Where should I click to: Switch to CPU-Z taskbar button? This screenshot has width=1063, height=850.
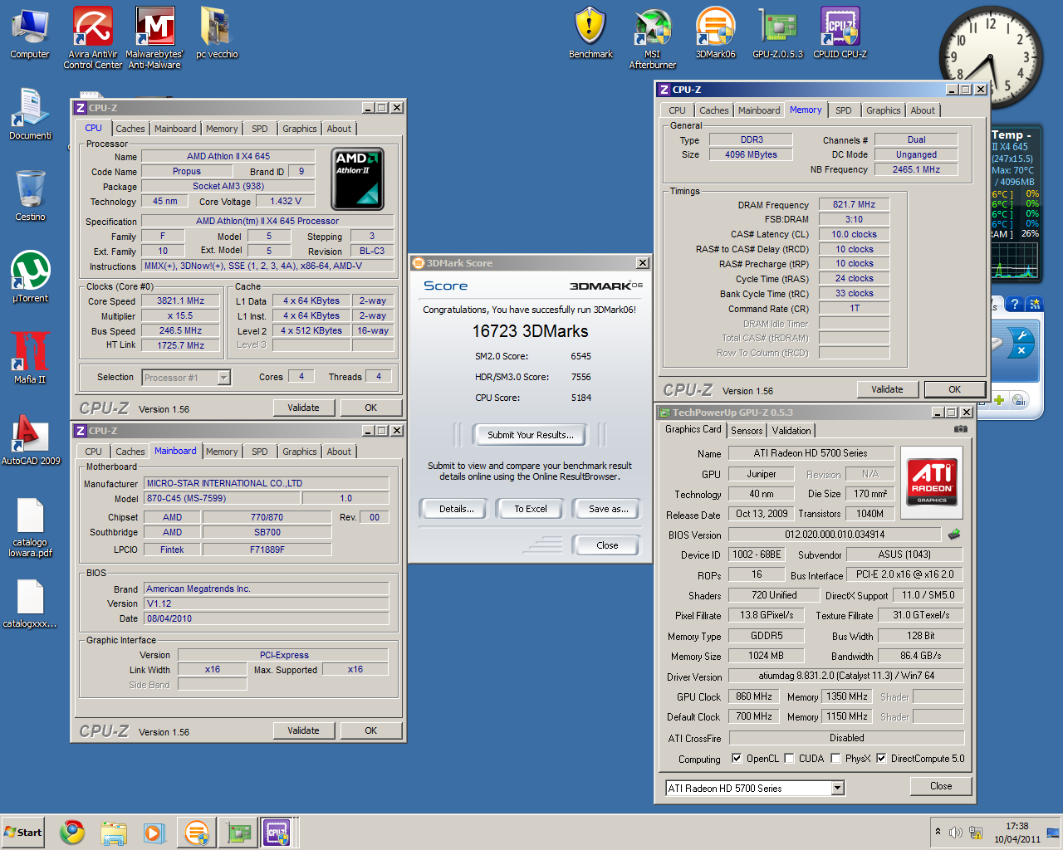click(277, 832)
